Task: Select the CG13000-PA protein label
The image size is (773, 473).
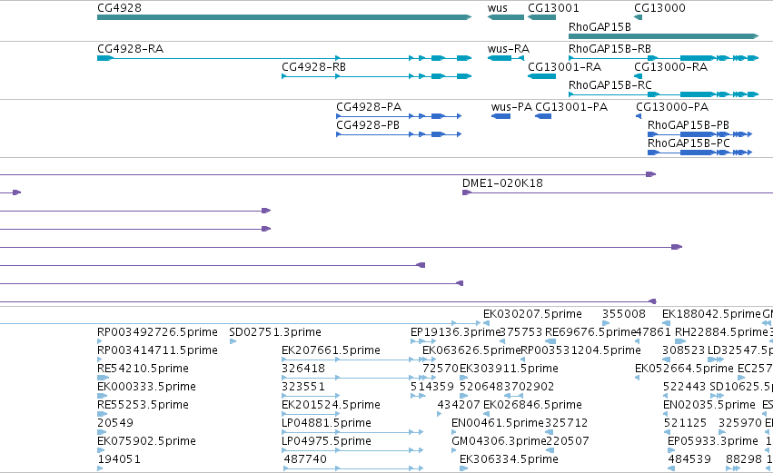Action: [x=672, y=107]
